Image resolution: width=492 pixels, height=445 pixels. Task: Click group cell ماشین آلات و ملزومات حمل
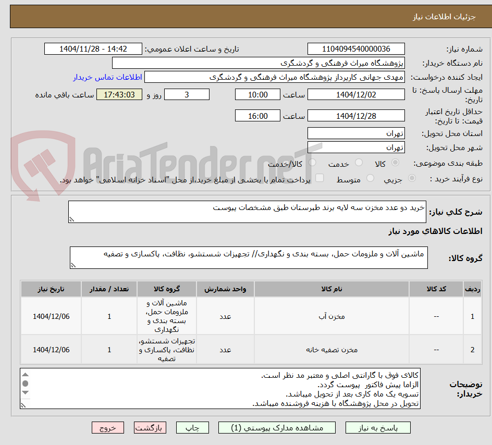(167, 316)
